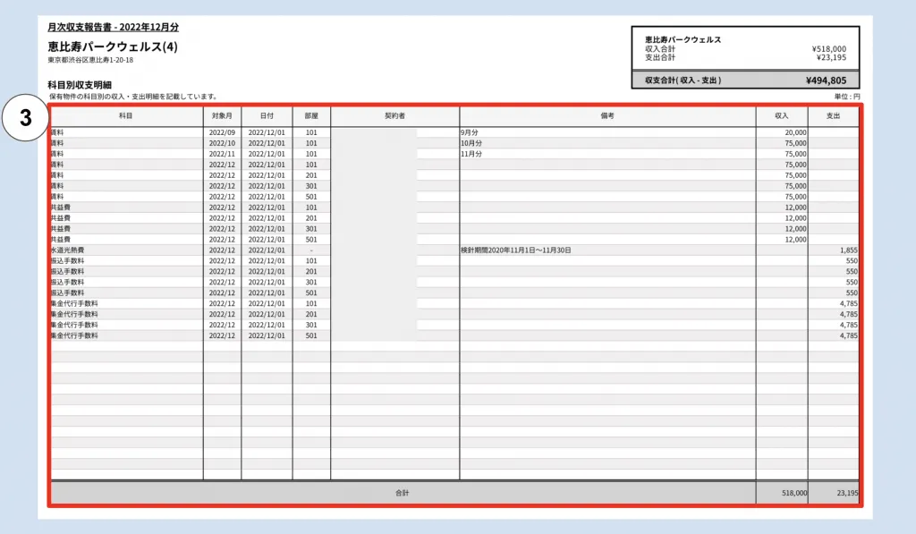Click the 20,000 income amount

795,132
